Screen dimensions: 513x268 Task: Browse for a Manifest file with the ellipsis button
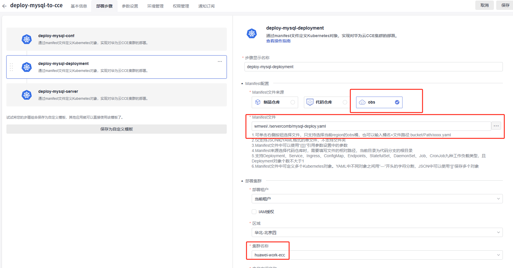(x=496, y=126)
